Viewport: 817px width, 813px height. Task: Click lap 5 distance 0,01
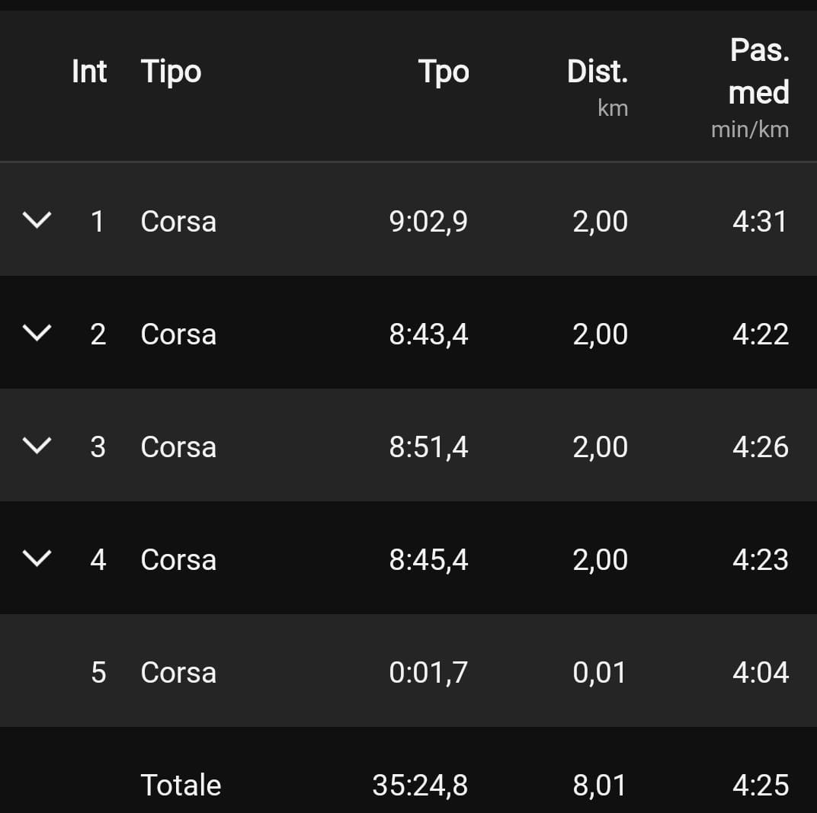[x=600, y=673]
